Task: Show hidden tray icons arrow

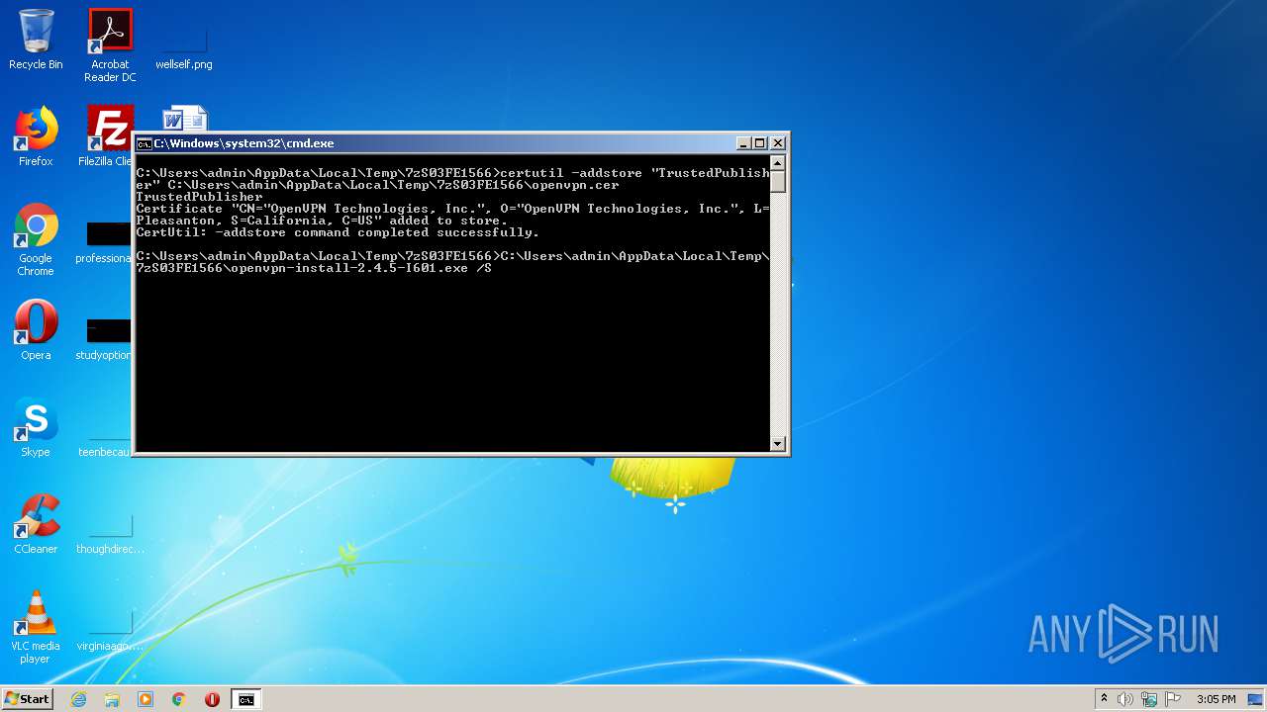Action: pos(1104,699)
